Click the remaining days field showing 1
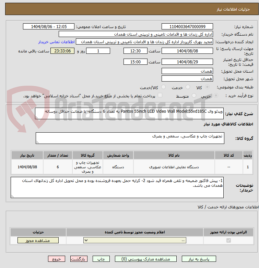 click(x=98, y=51)
